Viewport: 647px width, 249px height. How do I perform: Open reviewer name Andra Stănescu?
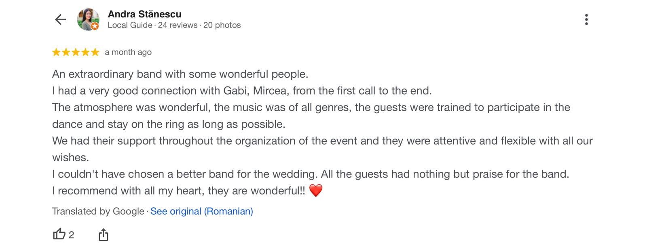144,14
